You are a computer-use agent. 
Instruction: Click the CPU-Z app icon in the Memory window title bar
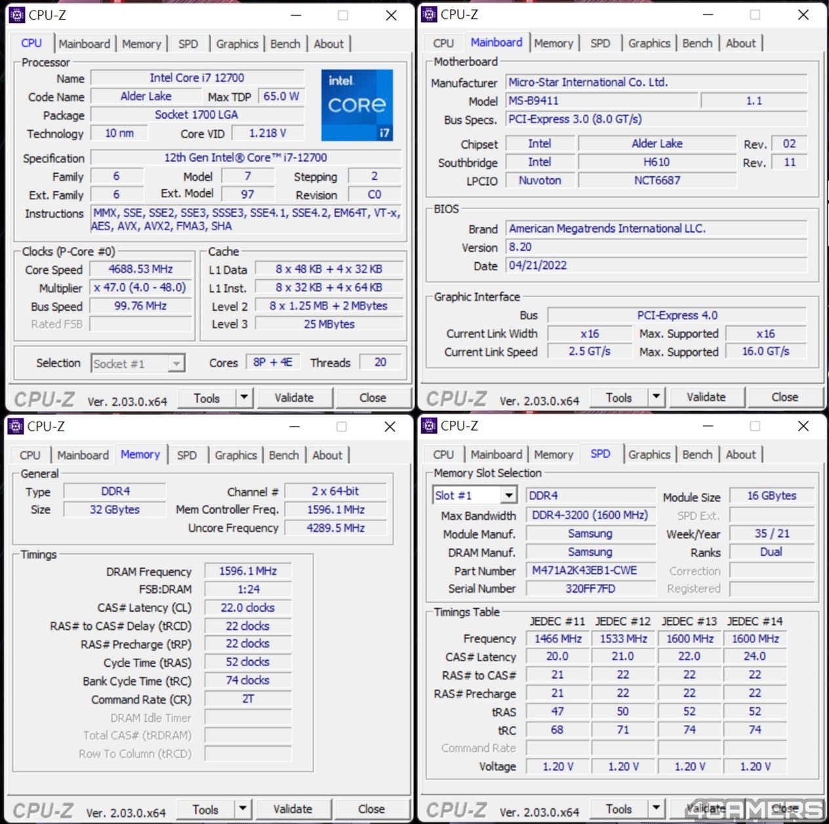tap(16, 426)
